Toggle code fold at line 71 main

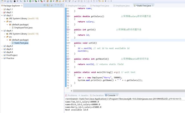click(x=70, y=72)
